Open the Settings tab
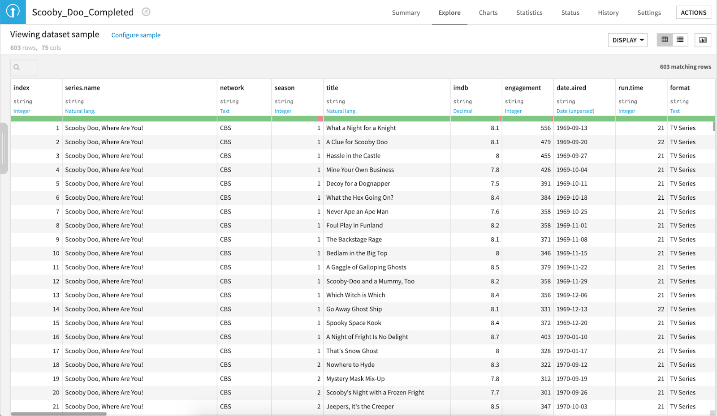Viewport: 717px width, 416px height. tap(649, 13)
